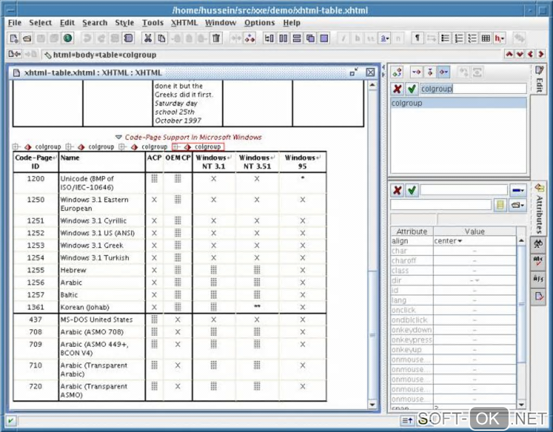Click the 'Korean (Johab)' table cell

click(102, 307)
